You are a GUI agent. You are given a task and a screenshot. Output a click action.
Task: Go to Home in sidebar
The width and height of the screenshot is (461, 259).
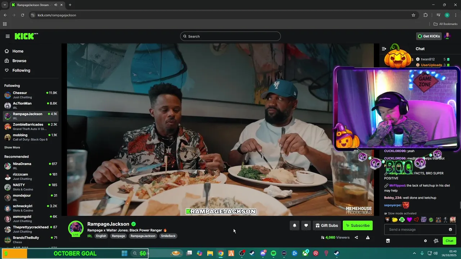point(31,51)
